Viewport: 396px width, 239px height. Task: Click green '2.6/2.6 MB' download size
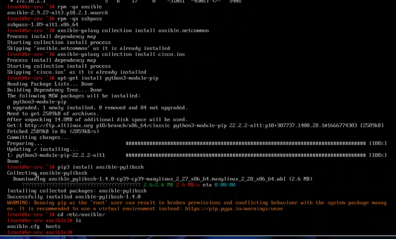[158, 185]
